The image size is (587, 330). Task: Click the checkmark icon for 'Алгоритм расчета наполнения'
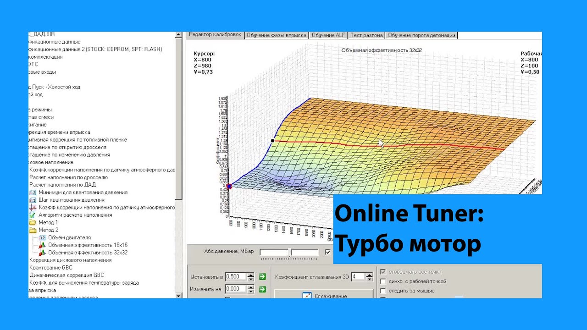tap(33, 215)
